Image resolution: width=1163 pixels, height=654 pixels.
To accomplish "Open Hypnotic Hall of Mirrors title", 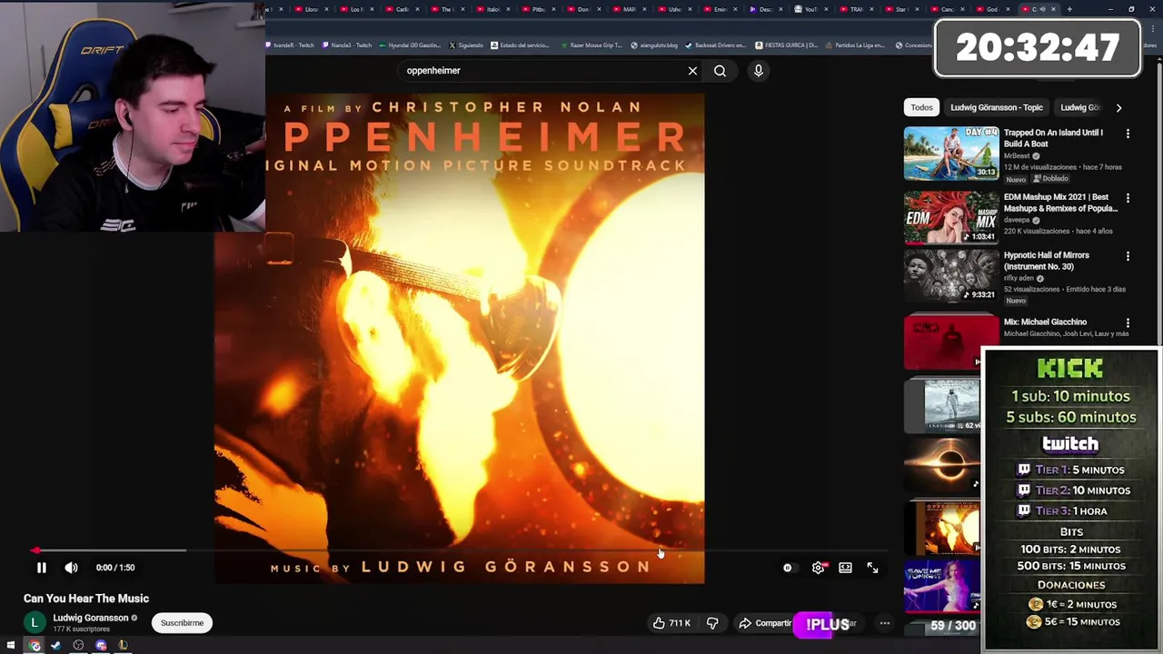I will (x=1046, y=261).
